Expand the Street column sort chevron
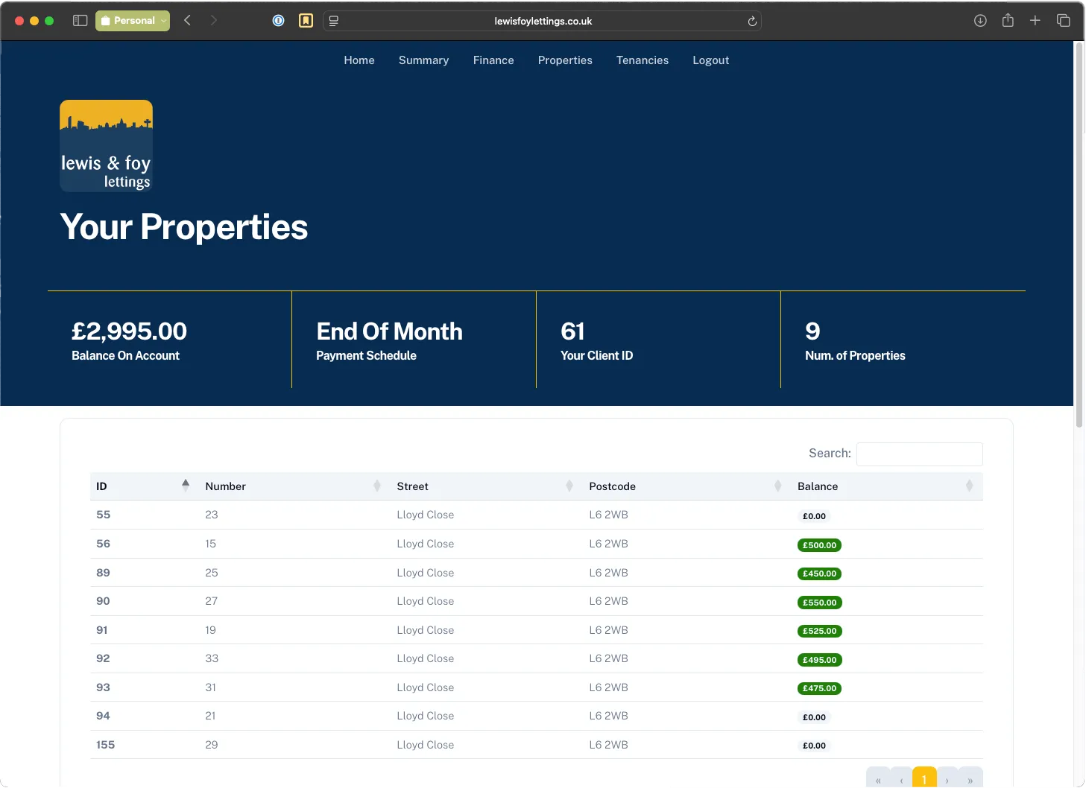This screenshot has height=788, width=1086. click(570, 486)
